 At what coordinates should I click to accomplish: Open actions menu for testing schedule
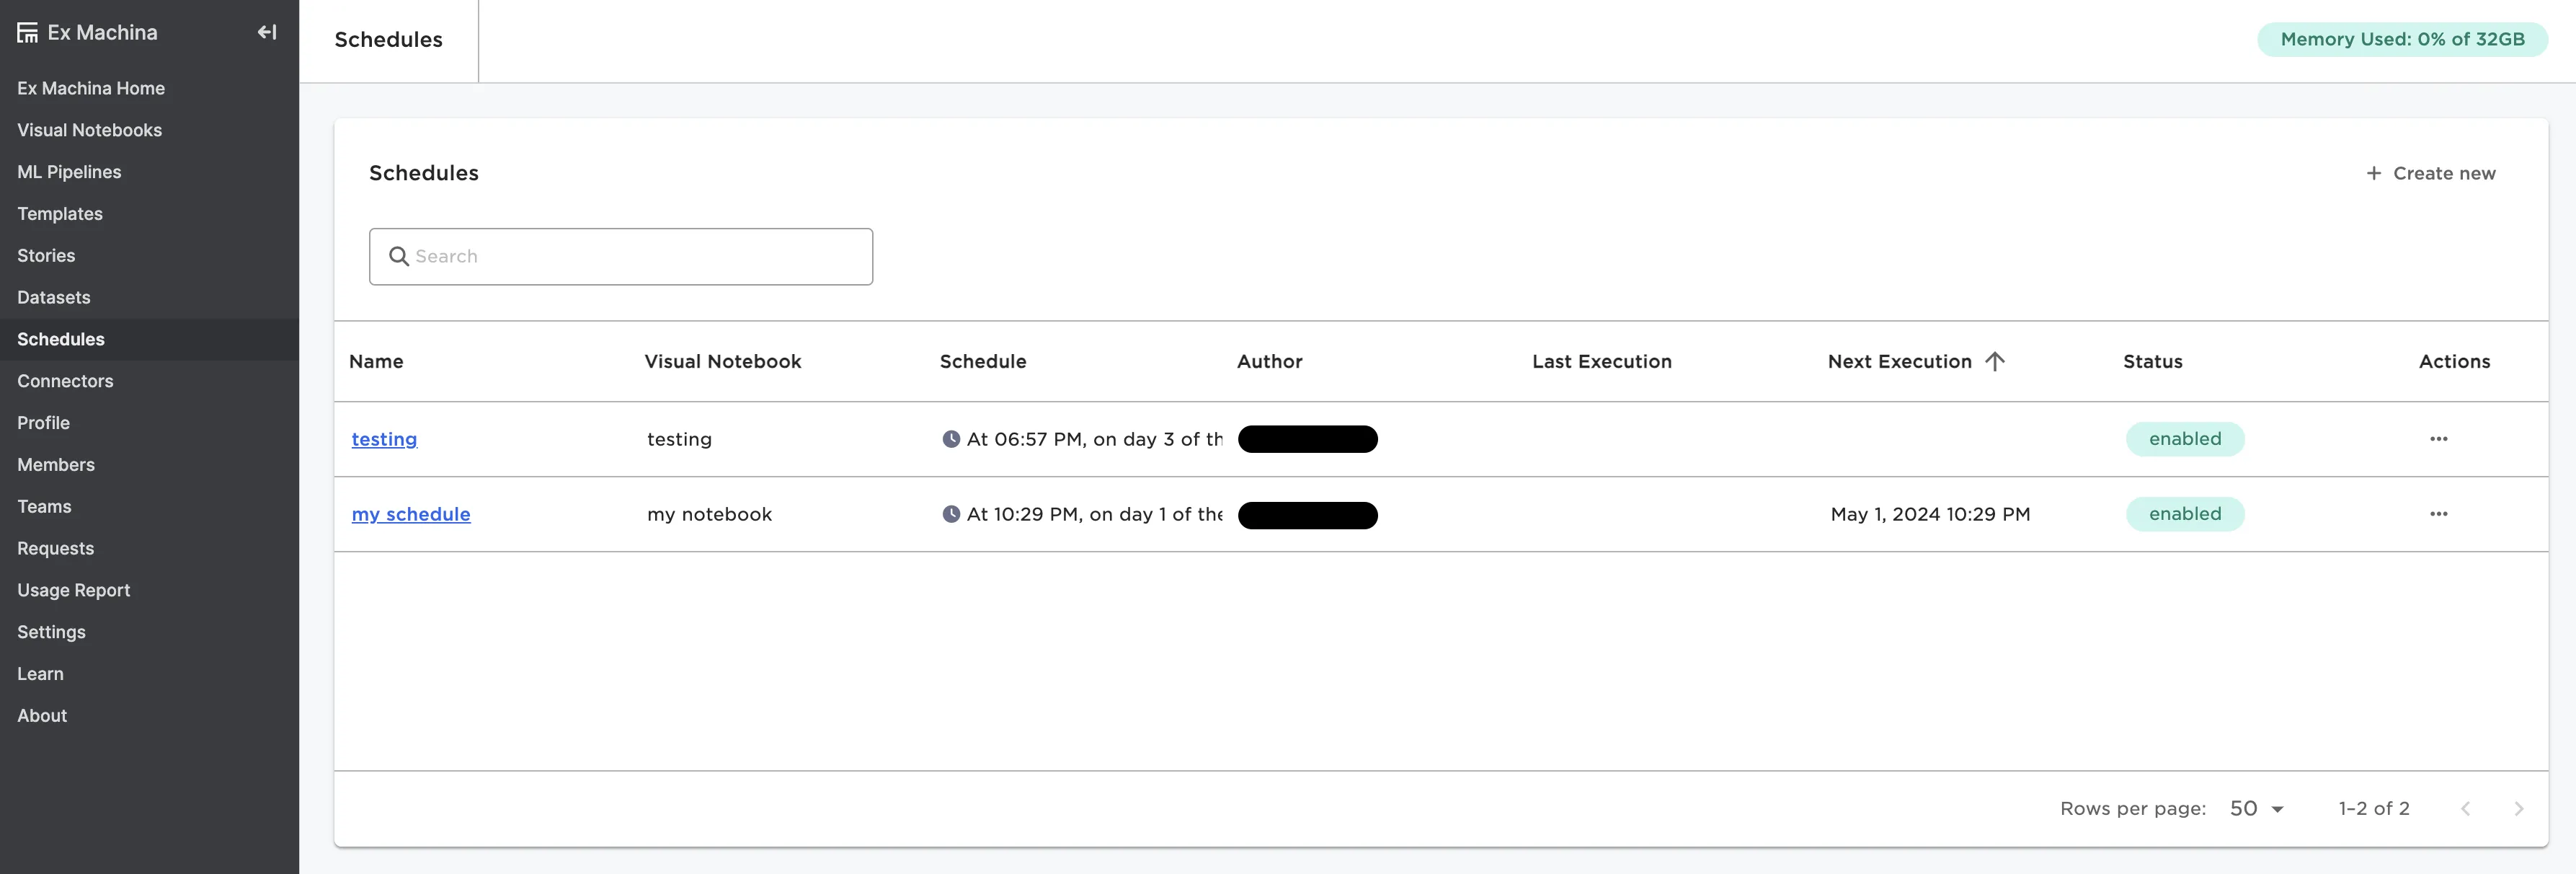(x=2438, y=439)
